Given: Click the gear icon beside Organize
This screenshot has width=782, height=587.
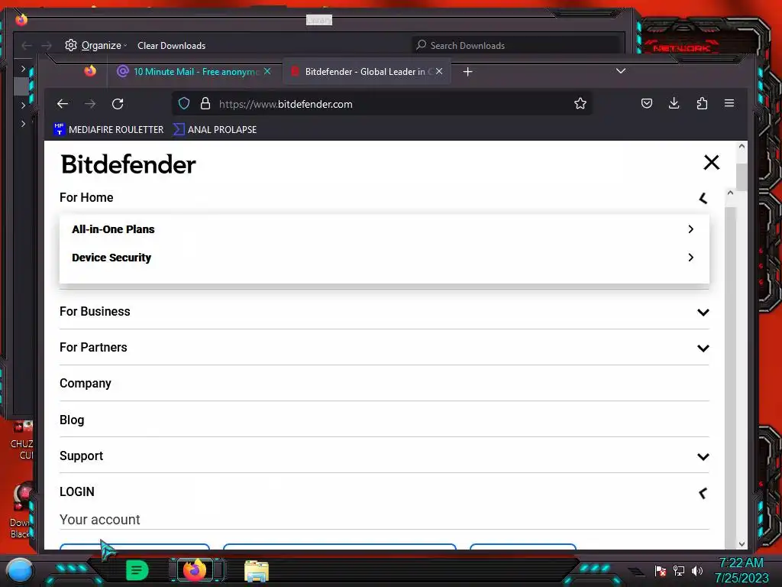Looking at the screenshot, I should tap(71, 45).
